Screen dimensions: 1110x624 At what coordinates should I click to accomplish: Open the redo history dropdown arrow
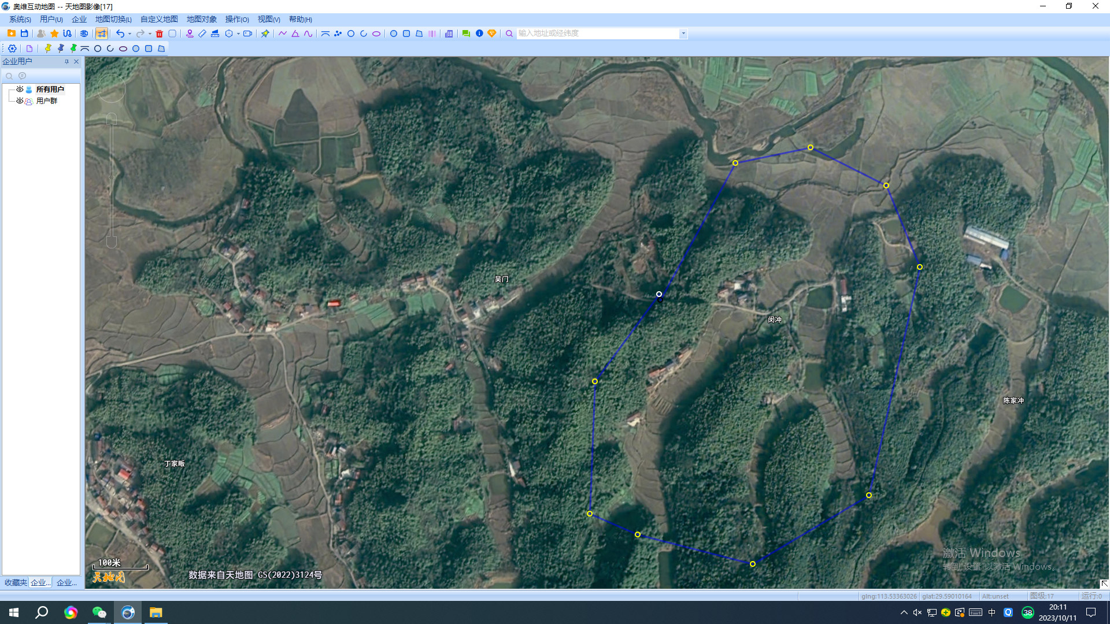tap(150, 34)
